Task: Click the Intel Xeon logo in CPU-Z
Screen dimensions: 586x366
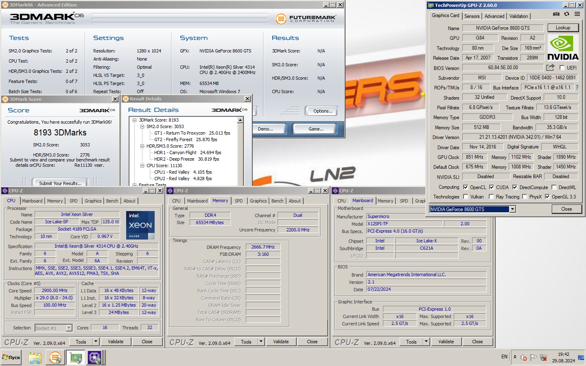Action: point(140,225)
